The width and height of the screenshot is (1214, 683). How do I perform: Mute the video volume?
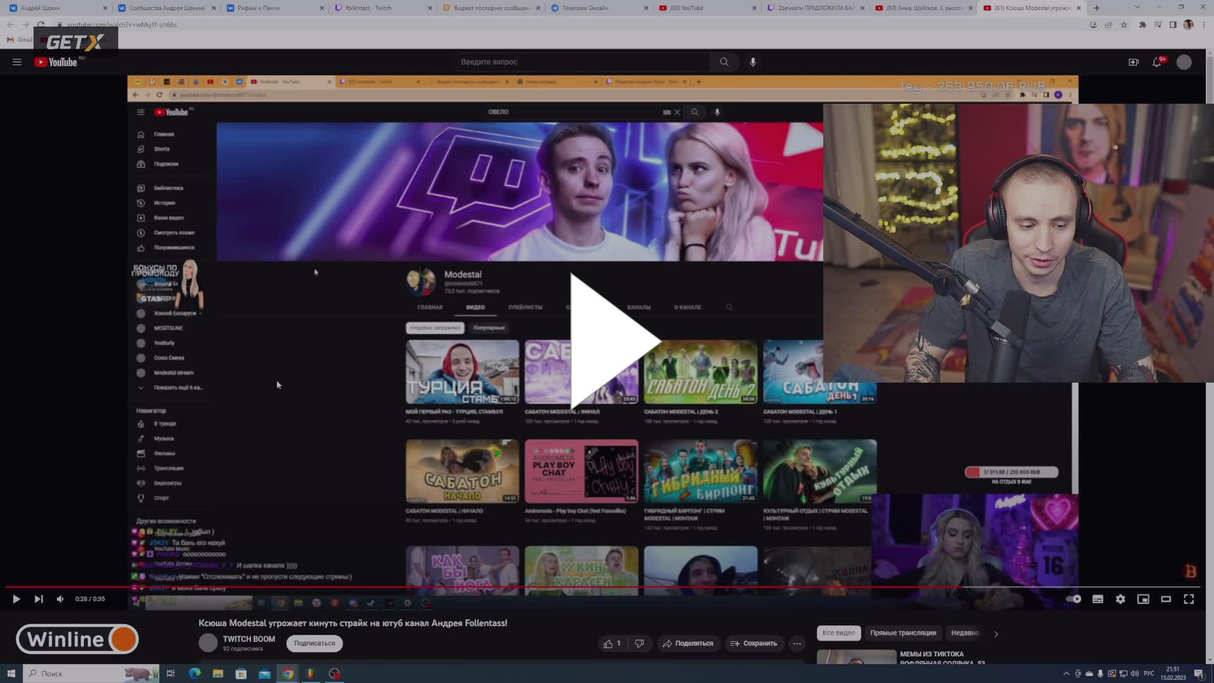60,599
